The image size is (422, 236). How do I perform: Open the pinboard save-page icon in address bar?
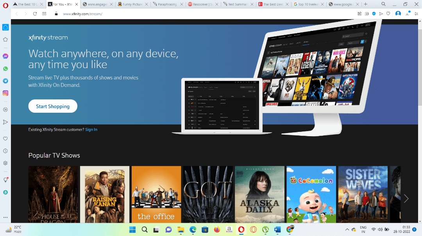coord(359,13)
